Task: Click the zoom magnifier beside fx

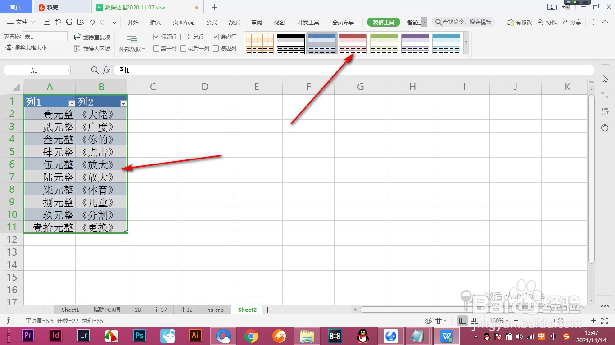Action: click(x=95, y=70)
